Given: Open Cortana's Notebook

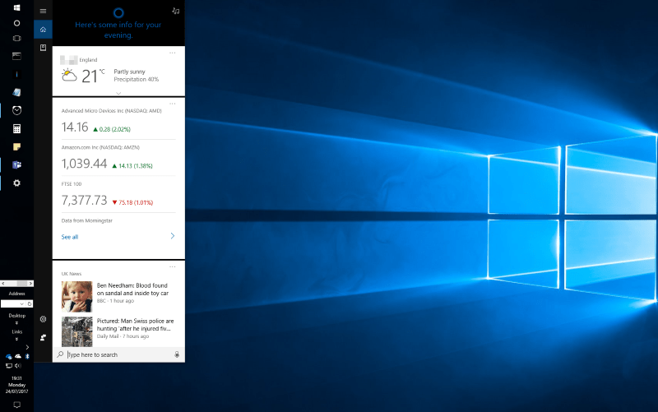Looking at the screenshot, I should [43, 48].
